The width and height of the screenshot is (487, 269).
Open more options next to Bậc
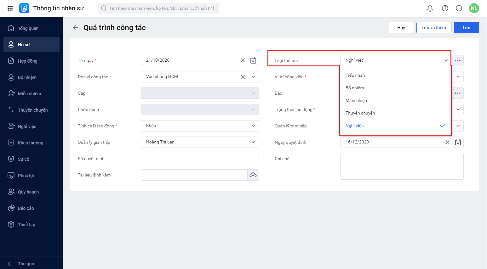click(458, 93)
